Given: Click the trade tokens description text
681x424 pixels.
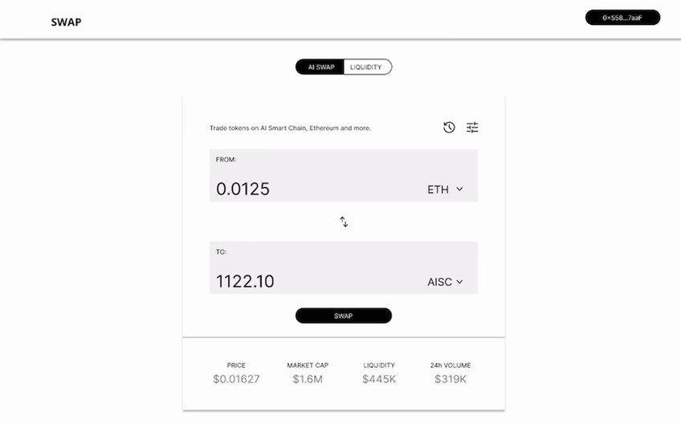Looking at the screenshot, I should click(290, 128).
